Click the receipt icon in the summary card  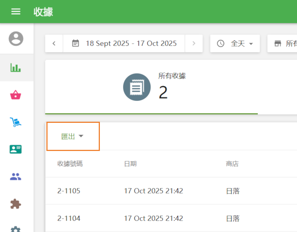(137, 87)
